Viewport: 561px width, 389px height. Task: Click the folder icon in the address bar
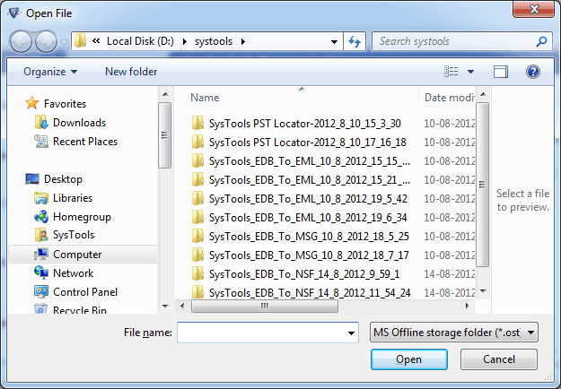coord(80,41)
